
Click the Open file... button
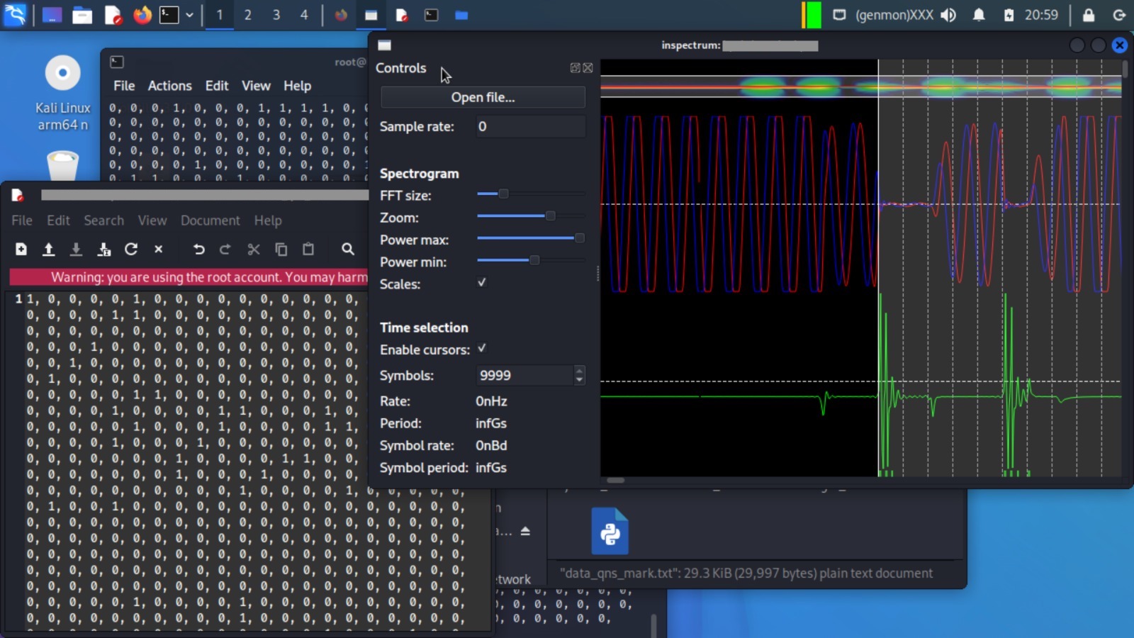(483, 97)
